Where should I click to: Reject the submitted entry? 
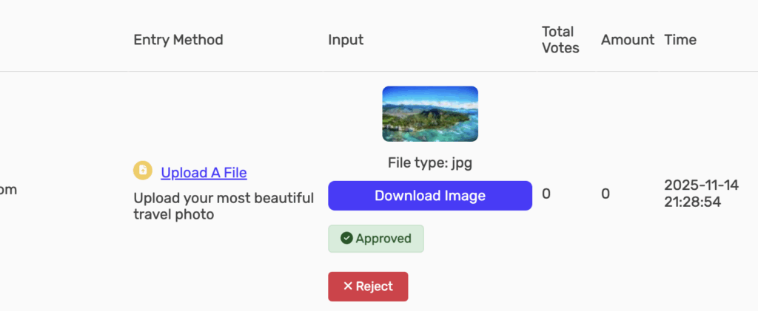tap(368, 287)
